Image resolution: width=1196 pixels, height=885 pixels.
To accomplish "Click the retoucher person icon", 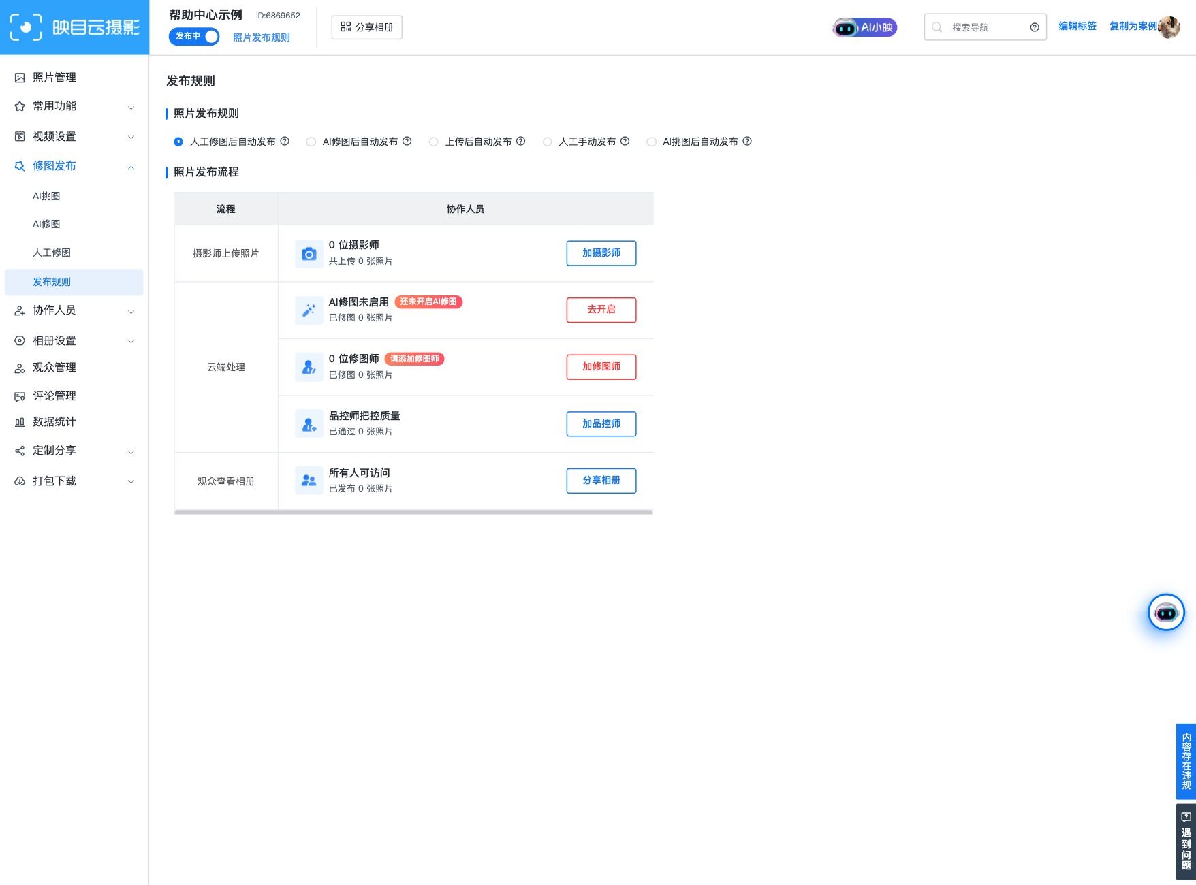I will [x=309, y=367].
